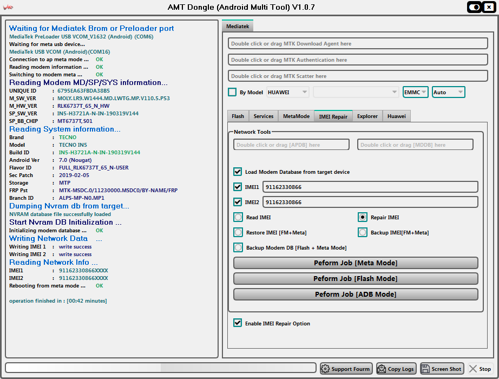Expand the EMMC storage type dropdown
This screenshot has height=379, width=499.
coord(415,92)
